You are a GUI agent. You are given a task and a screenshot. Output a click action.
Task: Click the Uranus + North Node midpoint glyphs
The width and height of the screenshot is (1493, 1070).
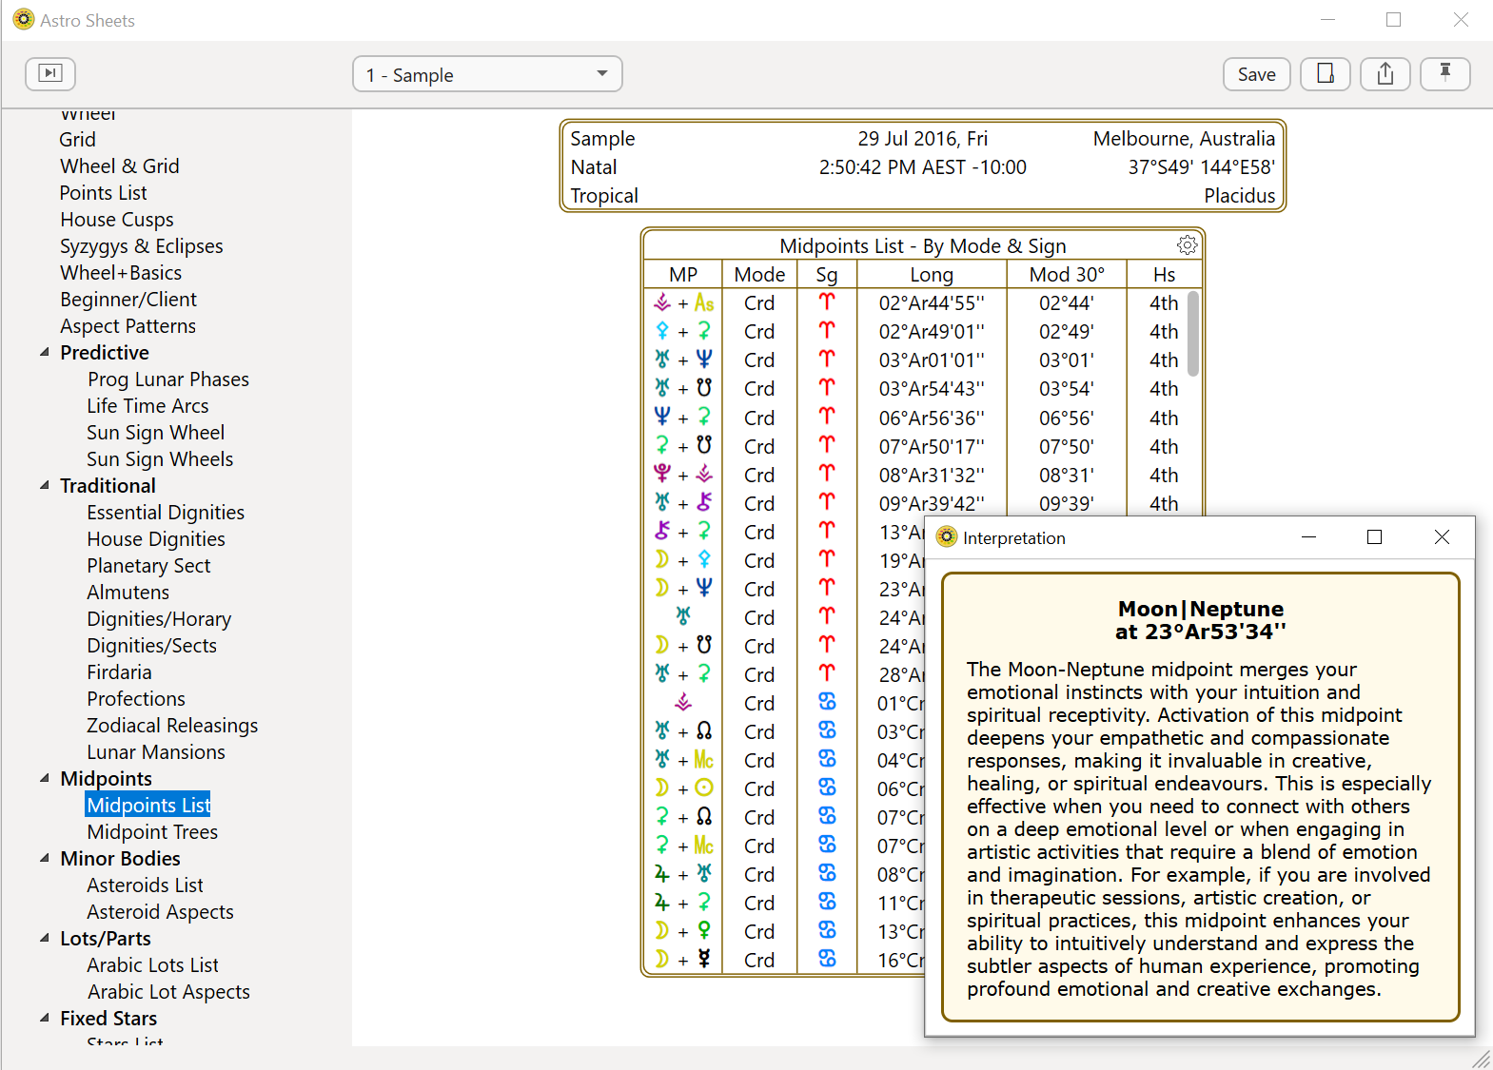683,730
